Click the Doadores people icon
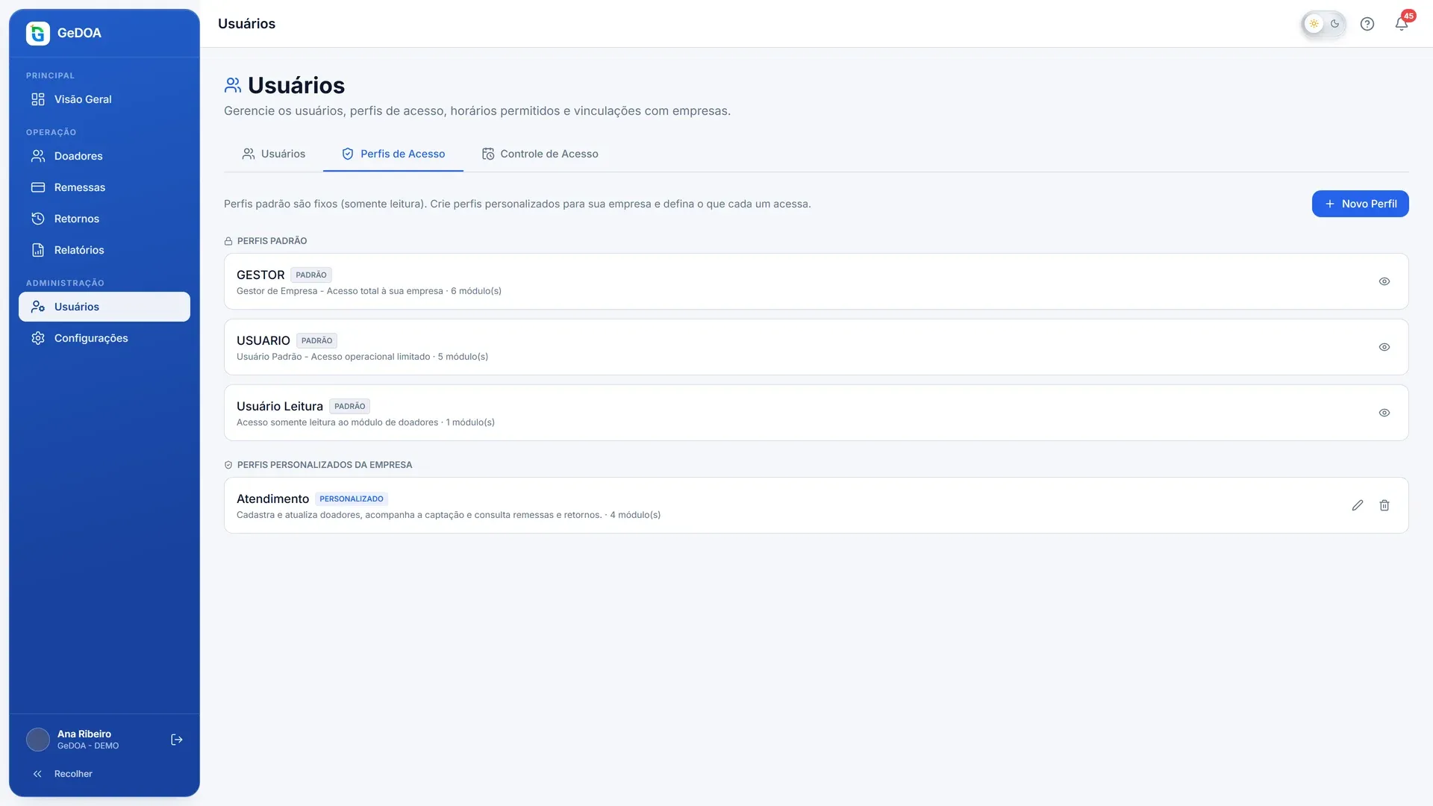1433x806 pixels. (38, 156)
